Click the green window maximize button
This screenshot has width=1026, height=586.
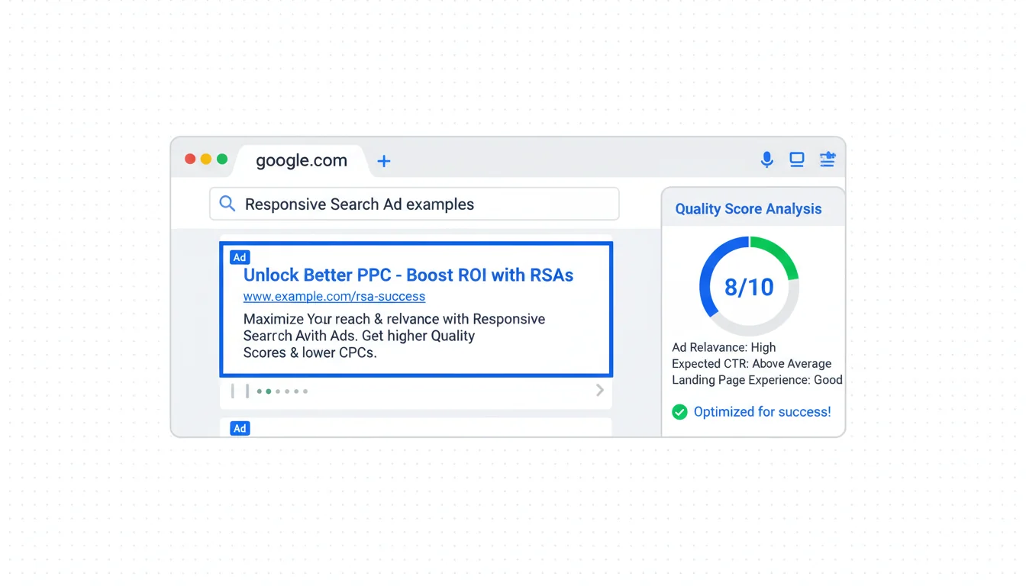click(x=222, y=159)
